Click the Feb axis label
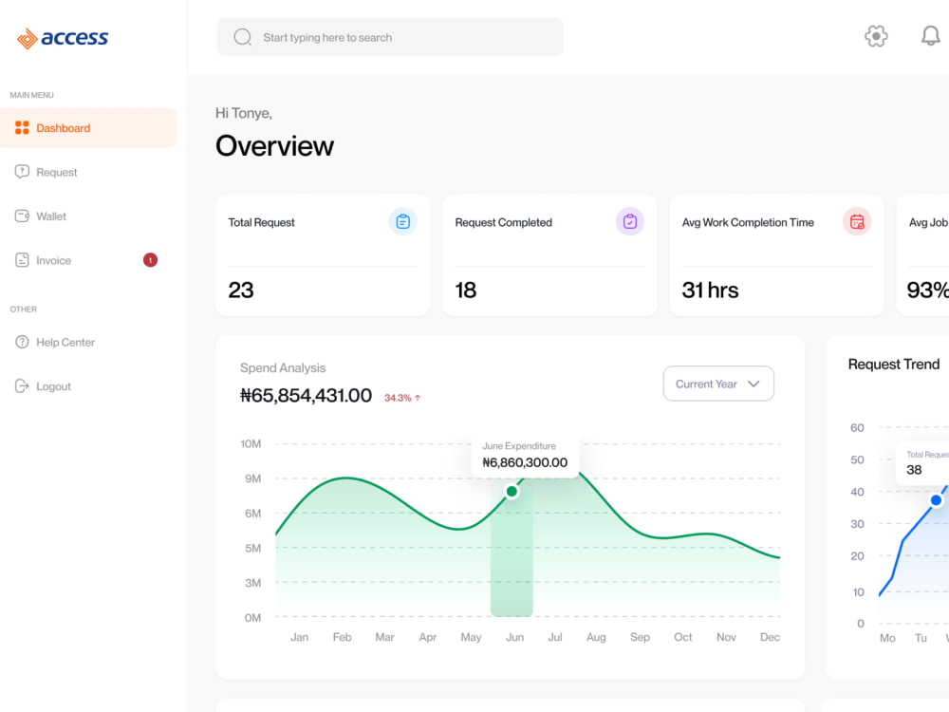This screenshot has height=712, width=949. tap(342, 637)
